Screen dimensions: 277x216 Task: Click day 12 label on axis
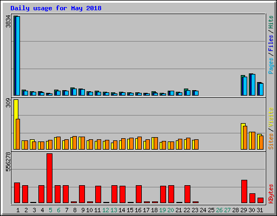click(105, 210)
